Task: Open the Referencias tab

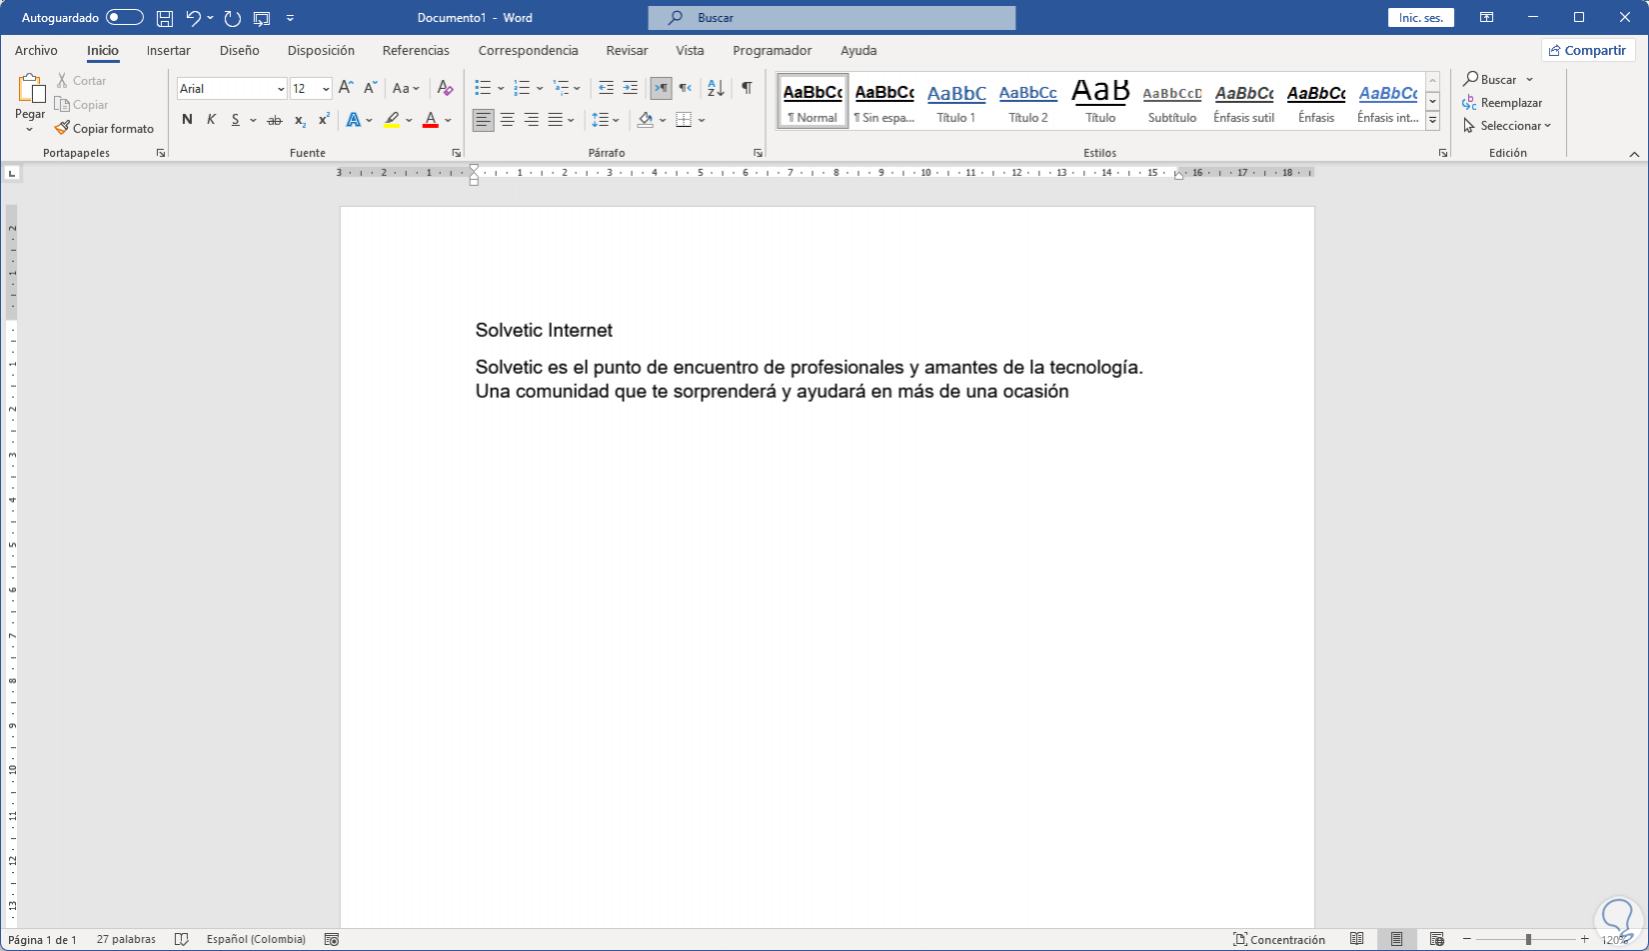Action: [x=416, y=50]
